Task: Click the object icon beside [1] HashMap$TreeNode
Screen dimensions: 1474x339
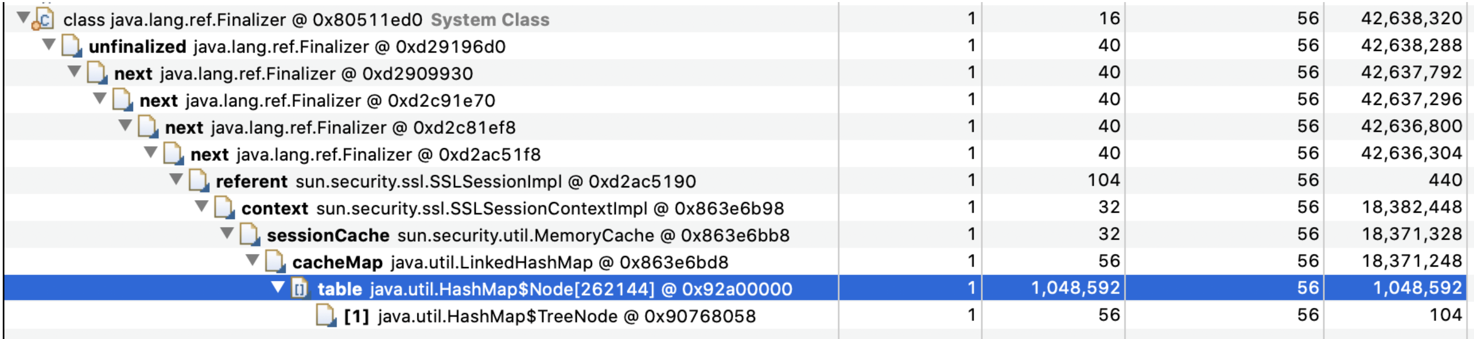Action: pyautogui.click(x=324, y=315)
